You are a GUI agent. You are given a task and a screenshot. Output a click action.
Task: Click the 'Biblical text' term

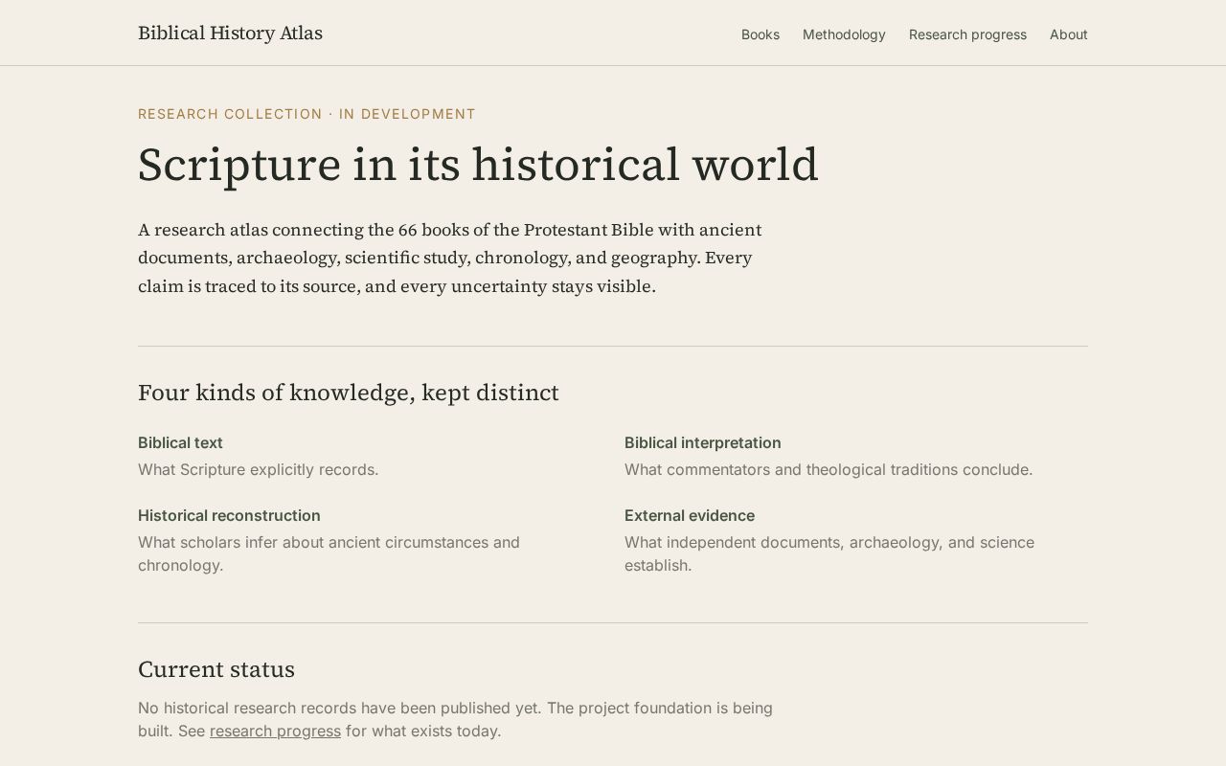(180, 442)
